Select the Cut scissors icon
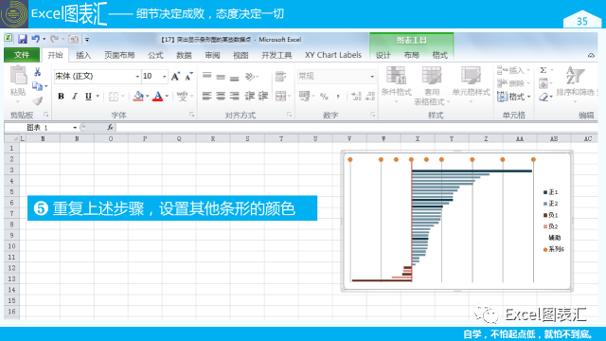The image size is (606, 341). pyautogui.click(x=38, y=72)
